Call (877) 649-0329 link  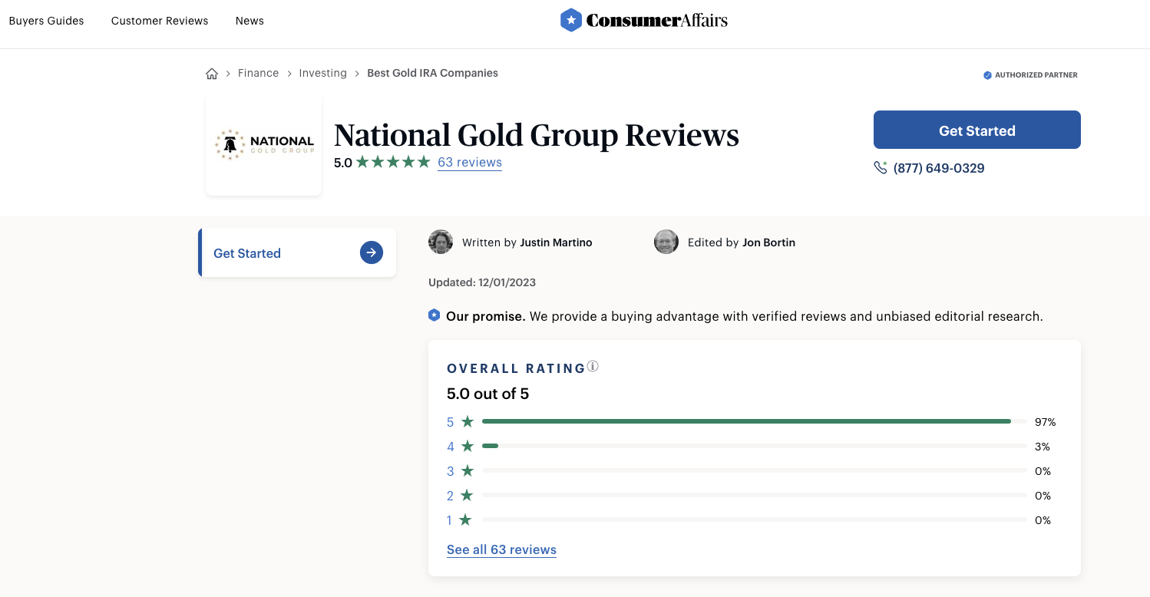coord(939,168)
